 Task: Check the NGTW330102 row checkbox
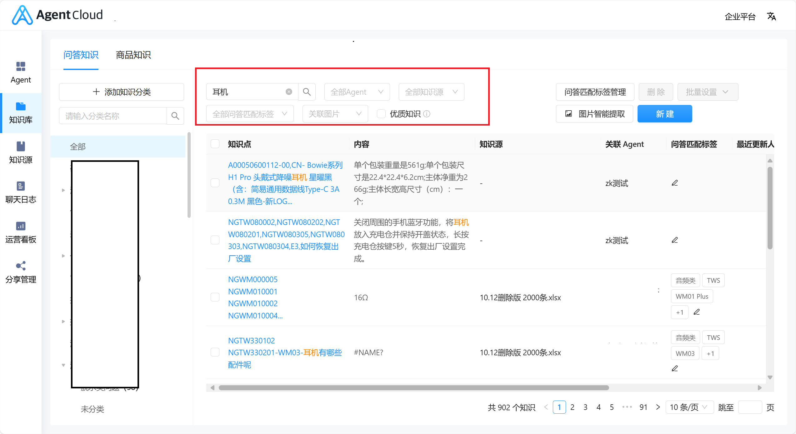tap(215, 352)
